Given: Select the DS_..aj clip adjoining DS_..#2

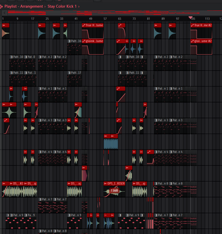Looking at the screenshot, I should click(30, 189).
